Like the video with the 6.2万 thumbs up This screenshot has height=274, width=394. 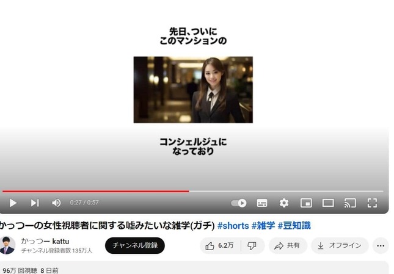[219, 245]
